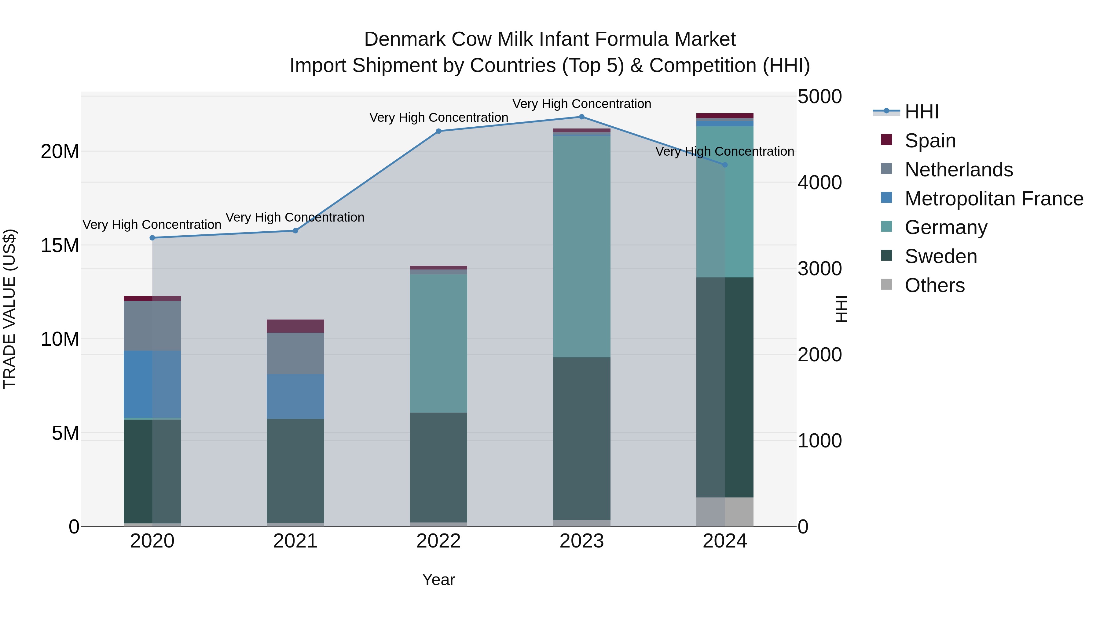Image resolution: width=1100 pixels, height=618 pixels.
Task: Click the Germany segment of 2023 bar
Action: (581, 247)
